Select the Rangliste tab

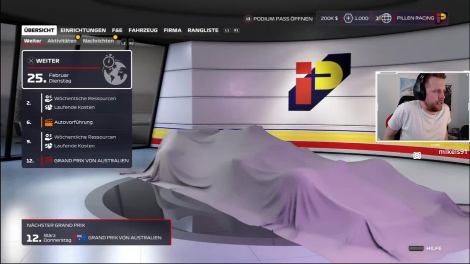(x=203, y=30)
